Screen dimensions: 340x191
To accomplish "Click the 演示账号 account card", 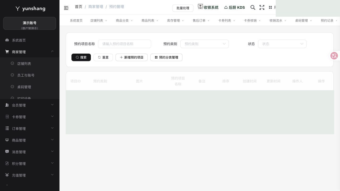I will pos(29,23).
